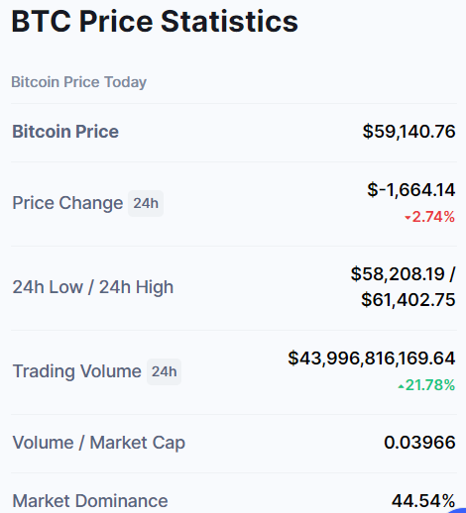Click the 44.54% Market Dominance value

point(423,501)
